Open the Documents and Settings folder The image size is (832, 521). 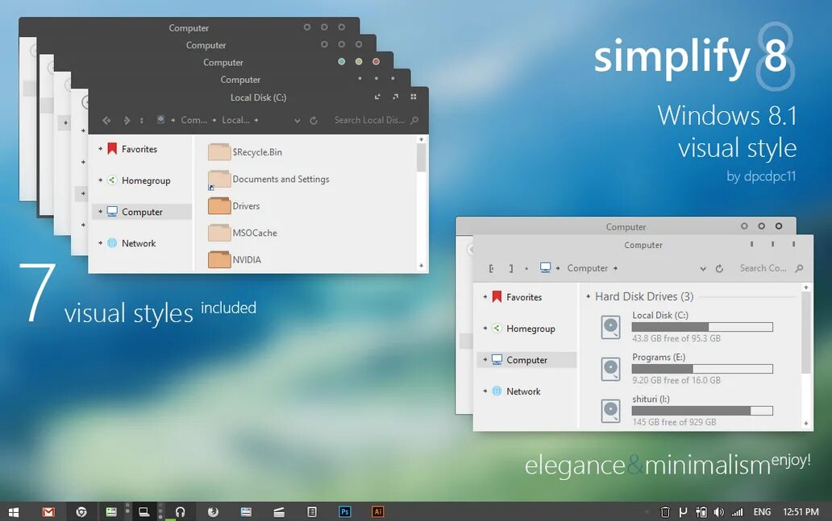pos(268,179)
